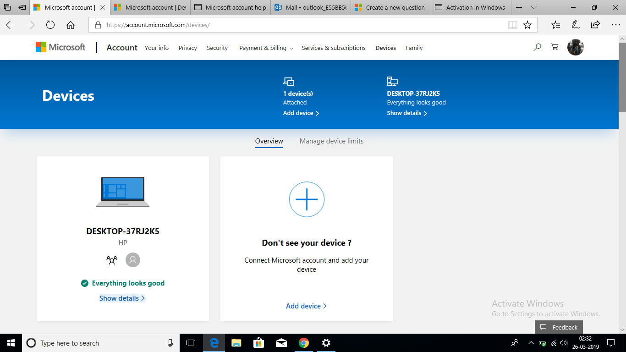Image resolution: width=626 pixels, height=352 pixels.
Task: Select the Devices nav item
Action: click(x=386, y=48)
